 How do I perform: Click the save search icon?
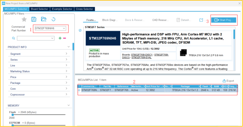[x=34, y=19]
